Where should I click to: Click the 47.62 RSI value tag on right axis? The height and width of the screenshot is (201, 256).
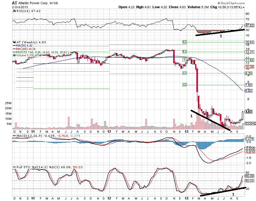(x=249, y=26)
